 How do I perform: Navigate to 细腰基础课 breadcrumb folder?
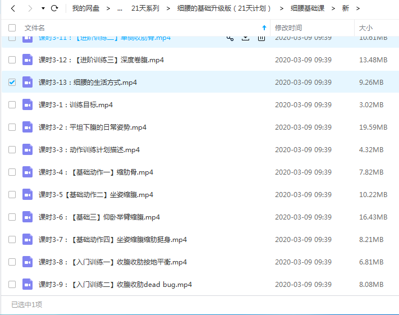click(307, 8)
